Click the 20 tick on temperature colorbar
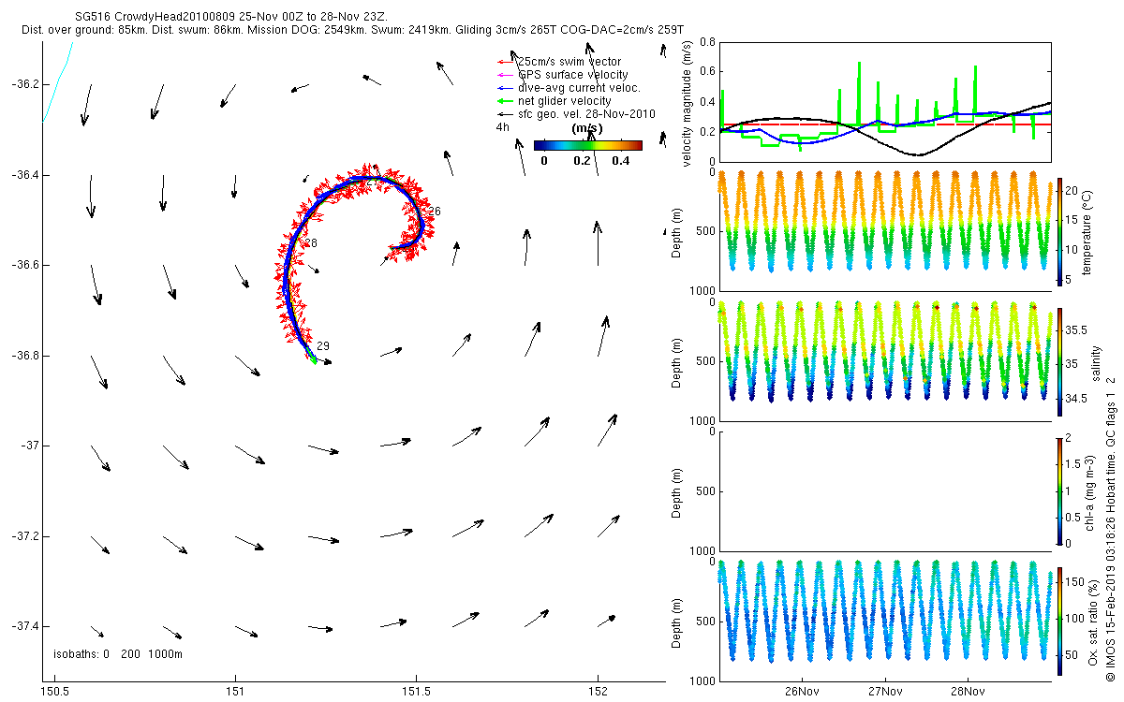The height and width of the screenshot is (702, 1124). (x=1072, y=189)
